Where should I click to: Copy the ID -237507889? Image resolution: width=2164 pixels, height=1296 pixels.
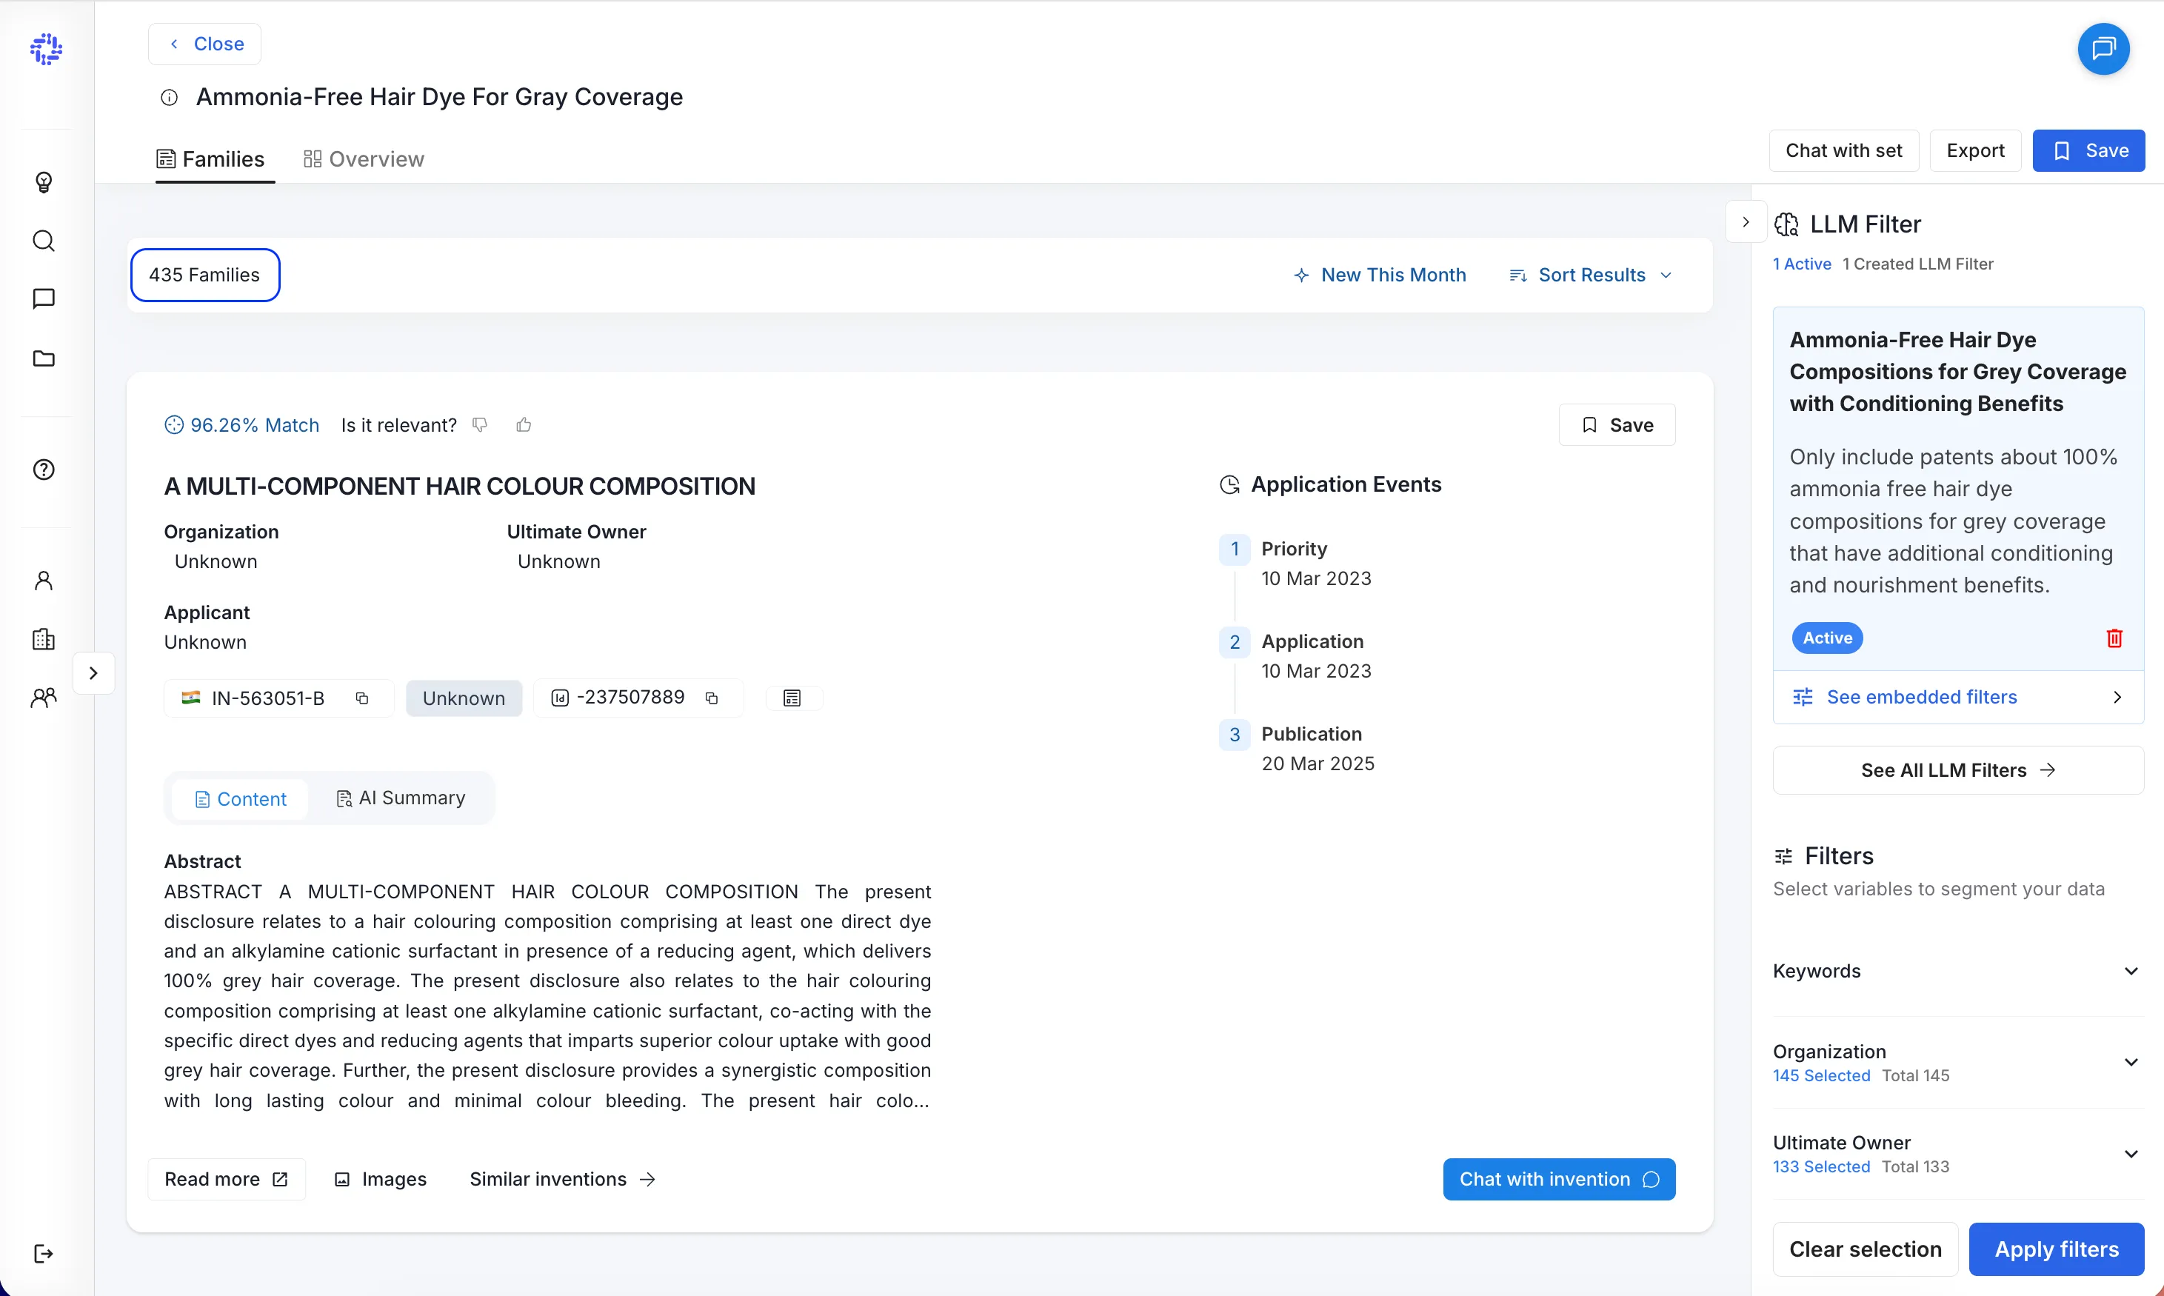pyautogui.click(x=712, y=698)
